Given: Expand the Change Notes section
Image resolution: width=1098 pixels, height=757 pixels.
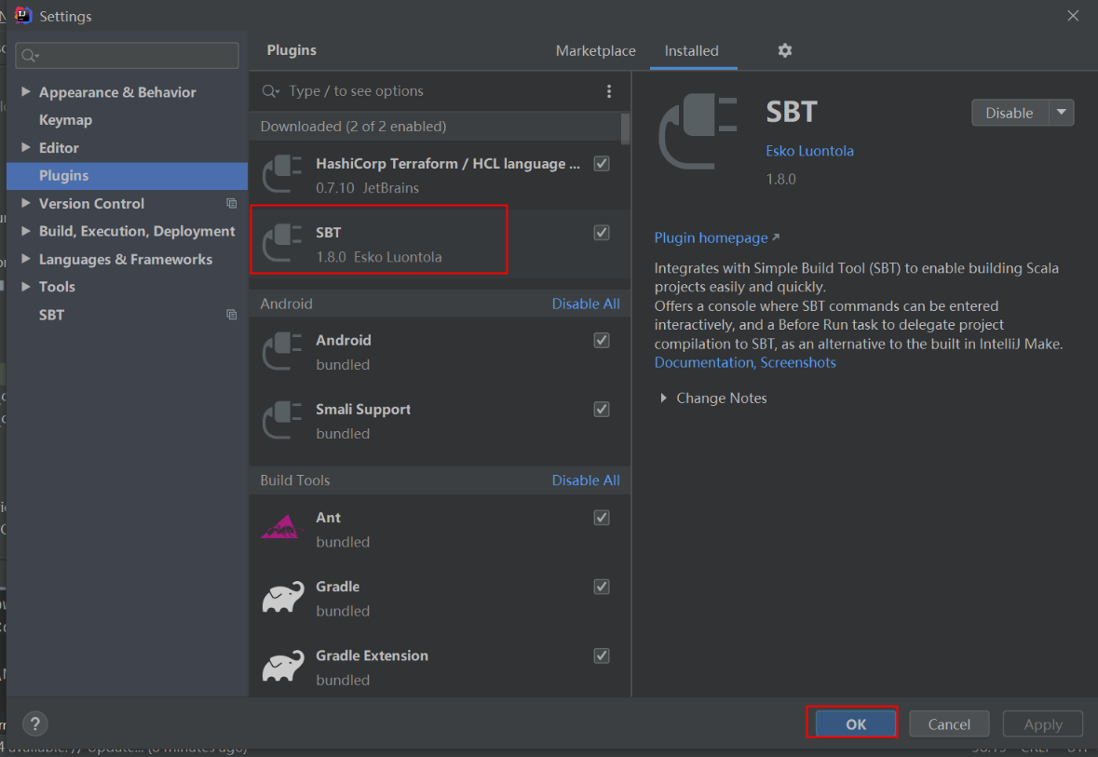Looking at the screenshot, I should pyautogui.click(x=663, y=398).
